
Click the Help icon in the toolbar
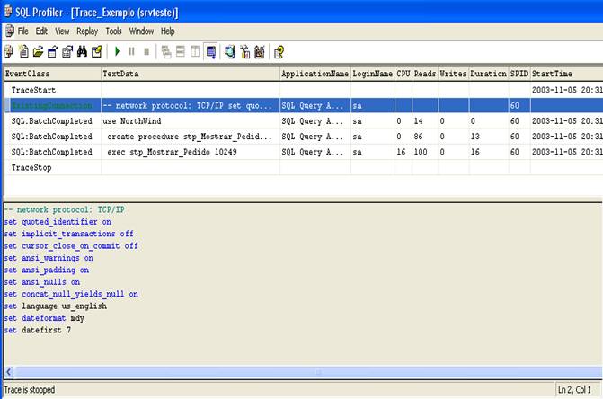279,51
